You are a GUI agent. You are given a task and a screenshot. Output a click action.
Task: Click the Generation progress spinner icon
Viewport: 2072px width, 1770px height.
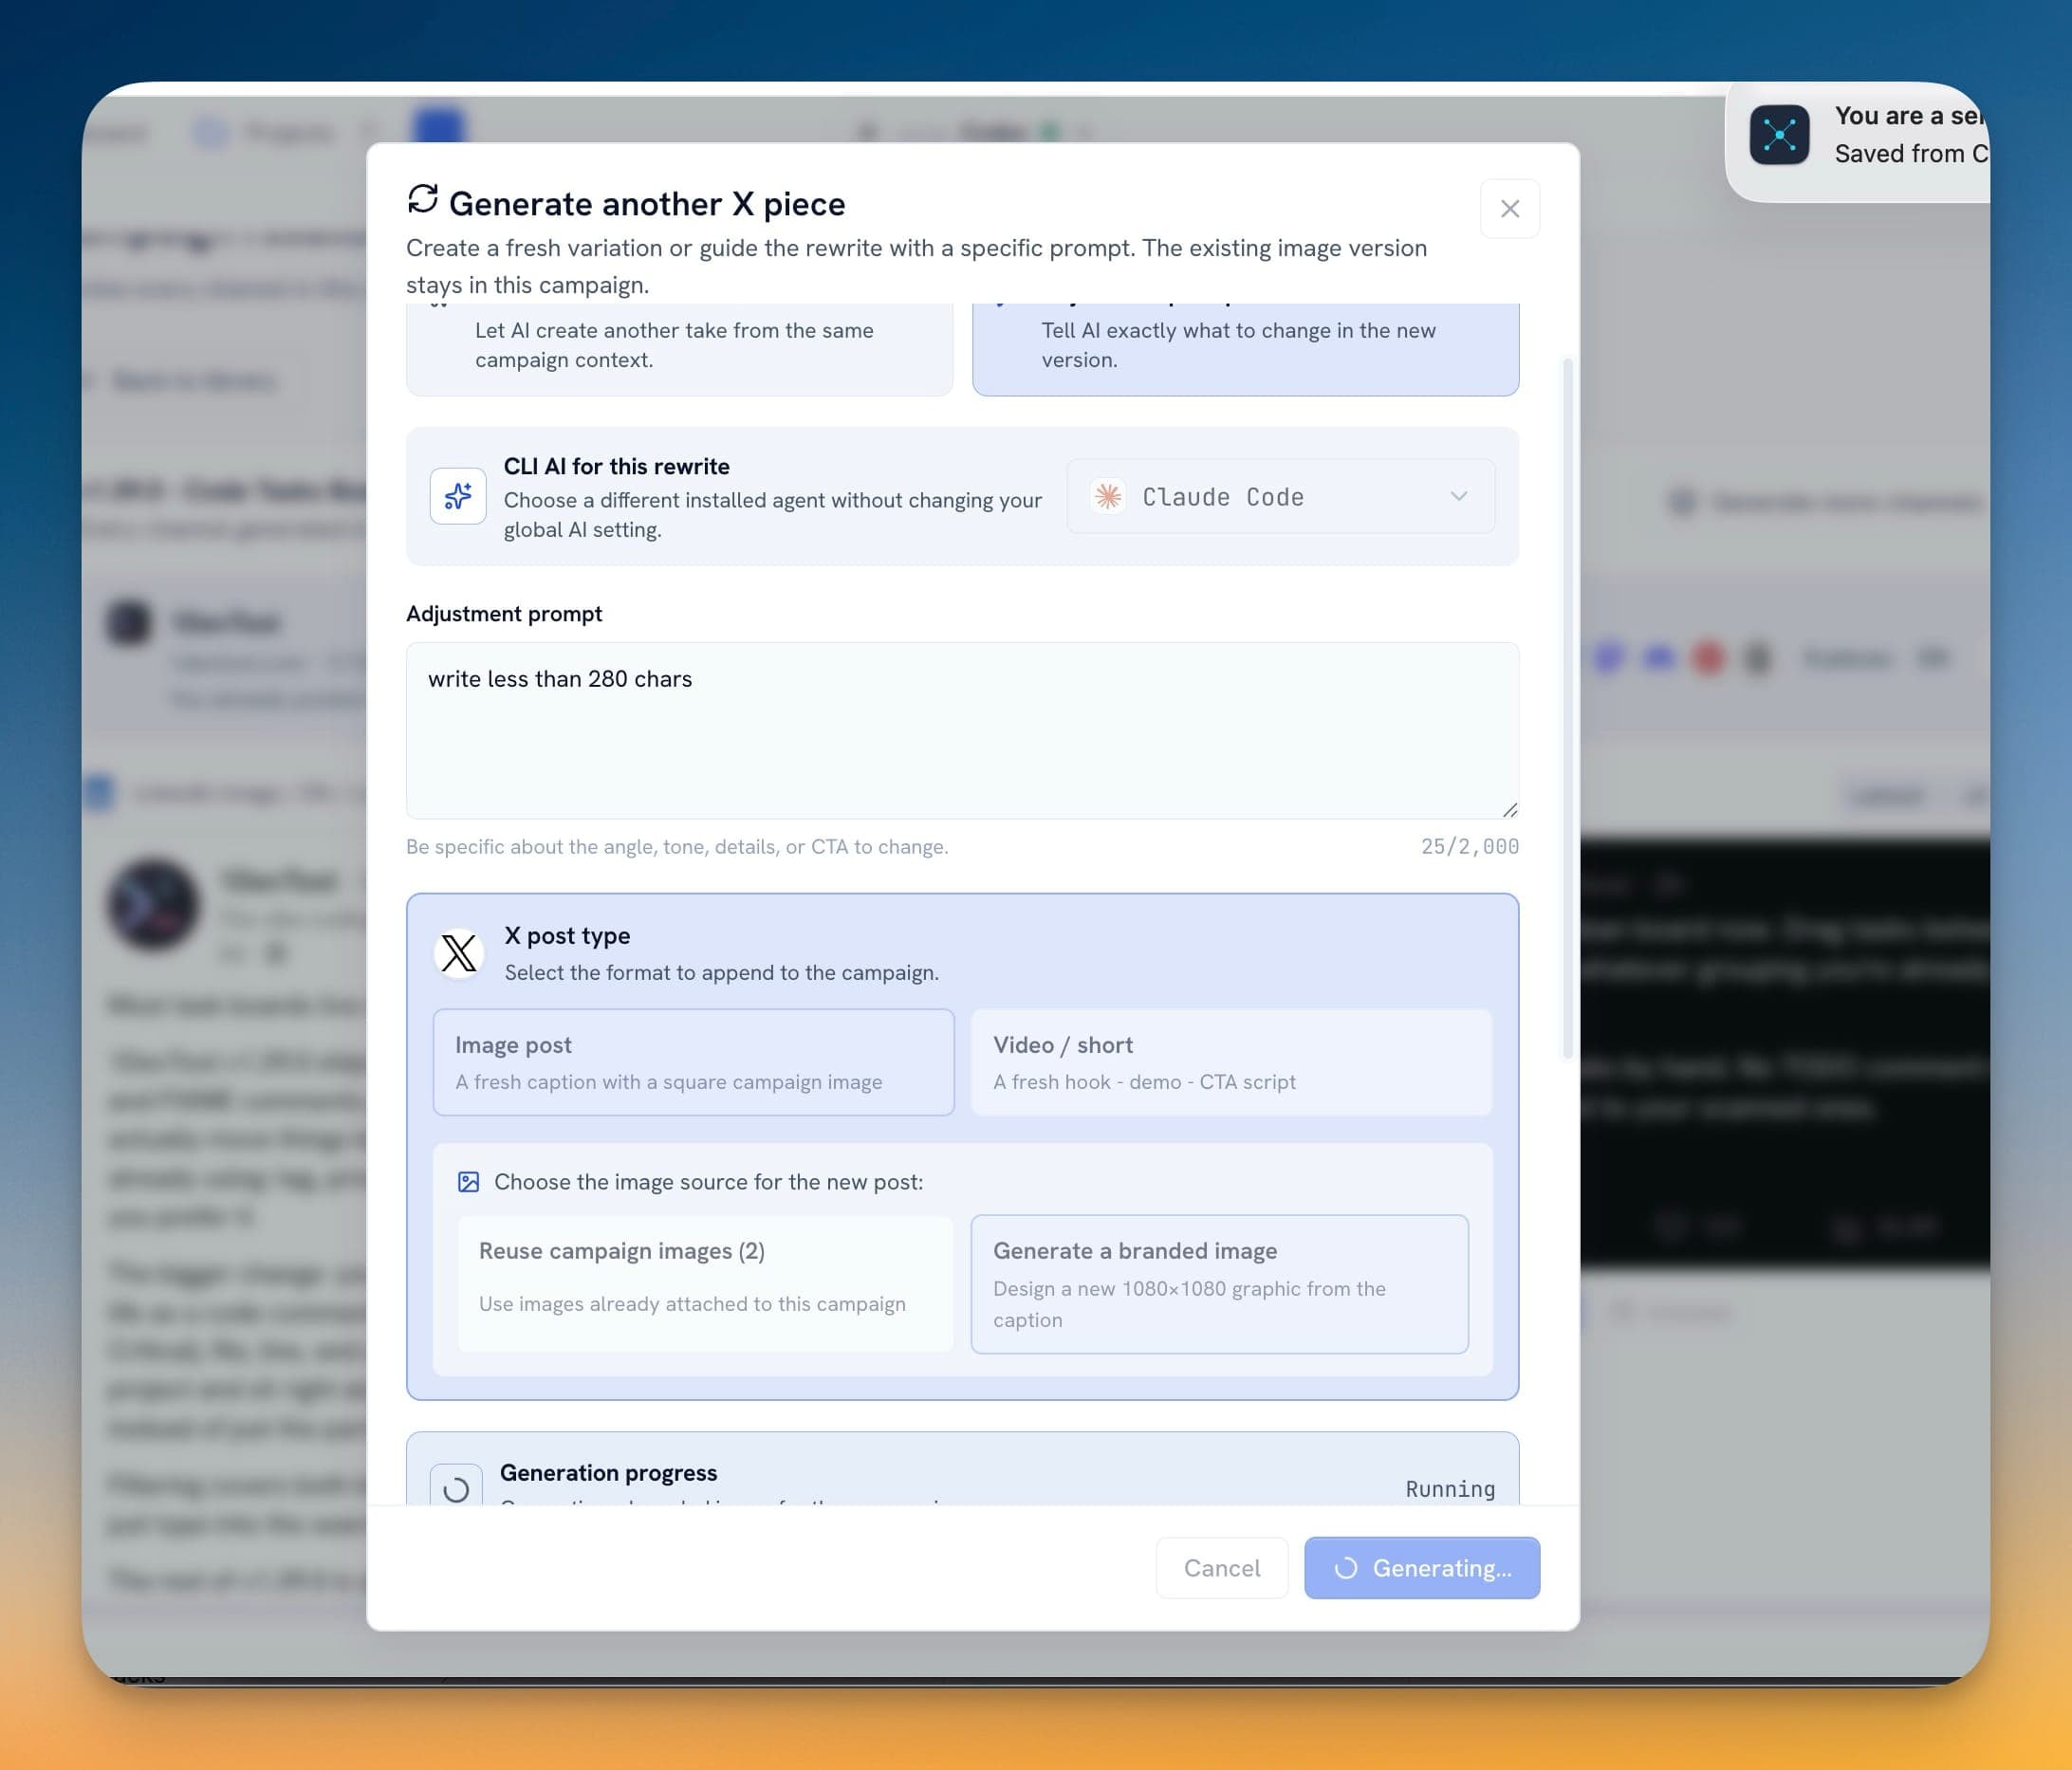click(x=456, y=1489)
